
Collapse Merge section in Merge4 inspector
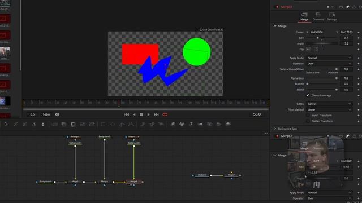click(x=275, y=26)
